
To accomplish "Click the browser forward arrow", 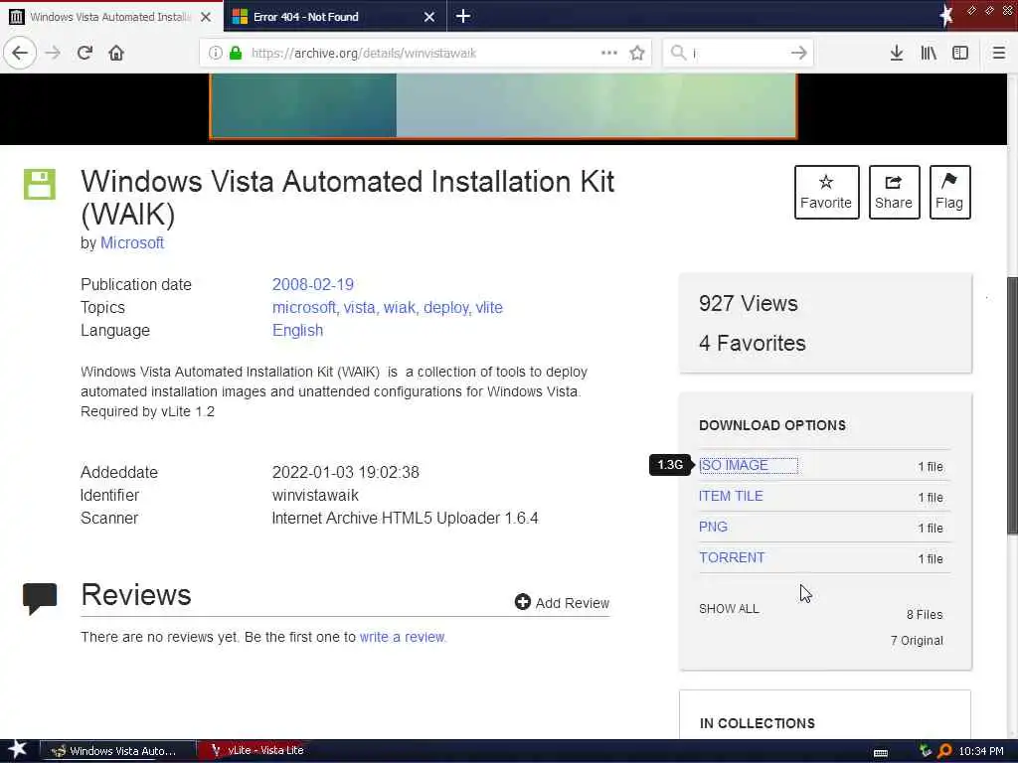I will tap(54, 53).
